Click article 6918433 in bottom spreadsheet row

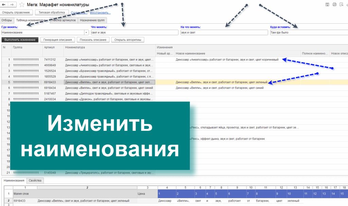point(25,201)
